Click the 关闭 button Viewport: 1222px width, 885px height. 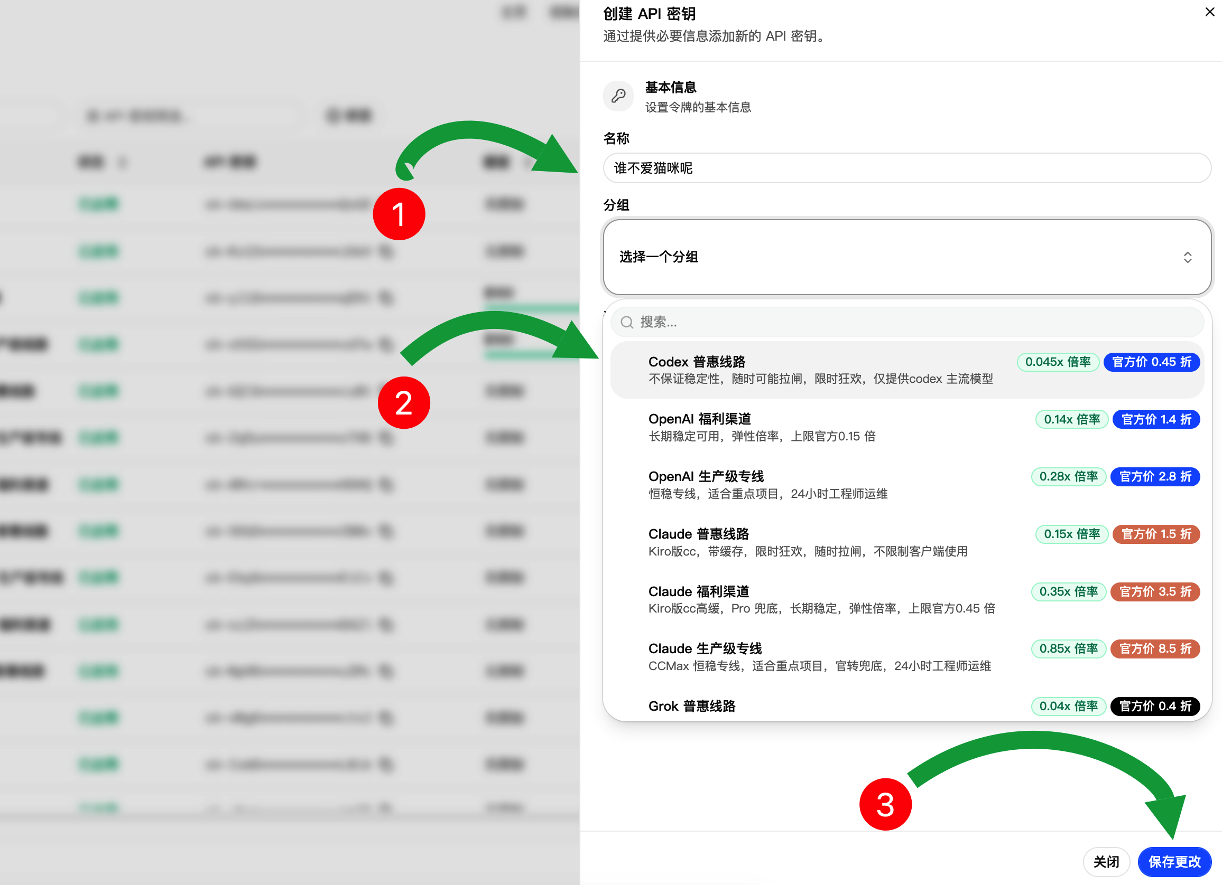[x=1106, y=862]
